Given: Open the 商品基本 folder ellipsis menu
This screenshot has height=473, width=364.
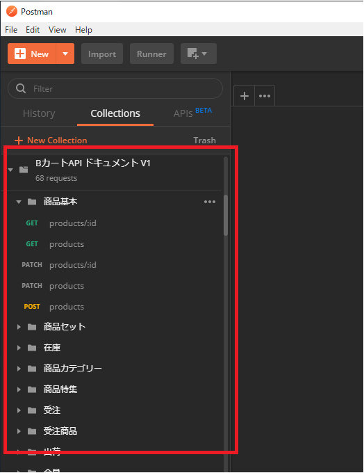Looking at the screenshot, I should click(x=210, y=202).
